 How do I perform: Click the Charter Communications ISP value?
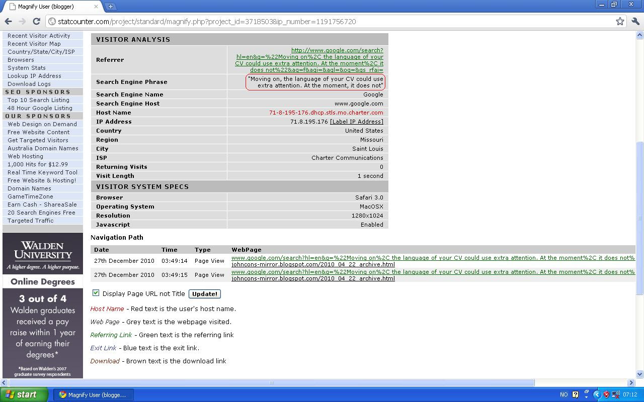pyautogui.click(x=347, y=158)
